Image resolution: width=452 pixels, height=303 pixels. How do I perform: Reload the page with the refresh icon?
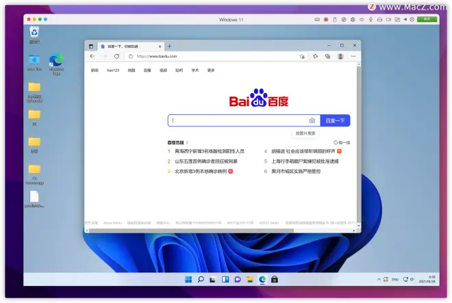(116, 56)
